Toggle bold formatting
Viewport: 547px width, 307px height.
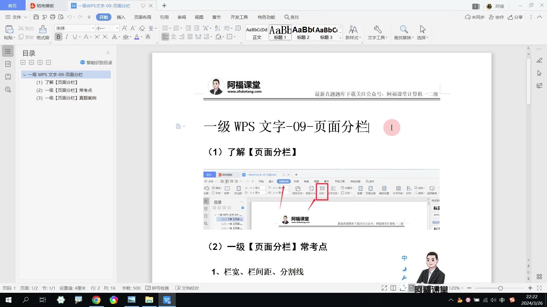tap(58, 37)
